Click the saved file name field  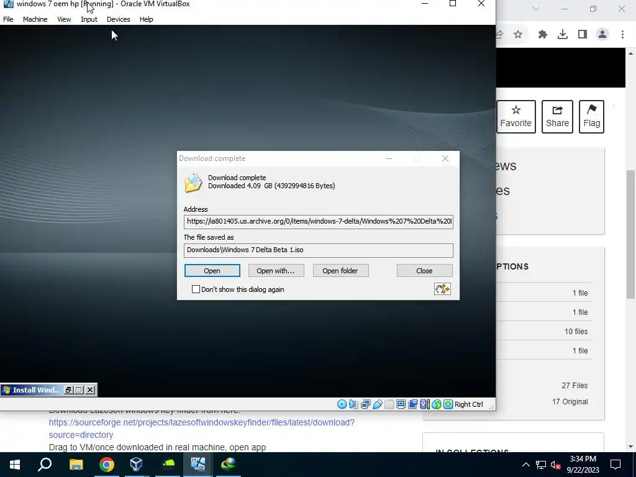coord(319,250)
